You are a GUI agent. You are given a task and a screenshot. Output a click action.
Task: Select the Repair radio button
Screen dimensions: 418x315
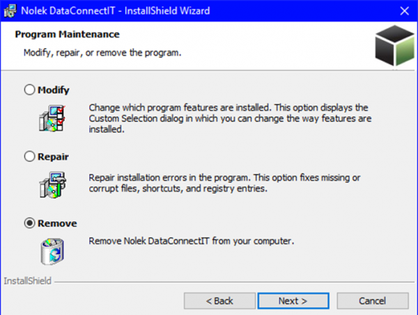(29, 156)
